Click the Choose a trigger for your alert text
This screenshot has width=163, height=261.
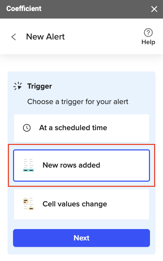pyautogui.click(x=78, y=102)
